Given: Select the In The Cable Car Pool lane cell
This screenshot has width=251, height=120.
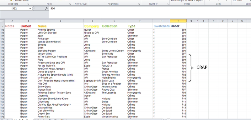Looking at the screenshot, I should pos(60,57).
